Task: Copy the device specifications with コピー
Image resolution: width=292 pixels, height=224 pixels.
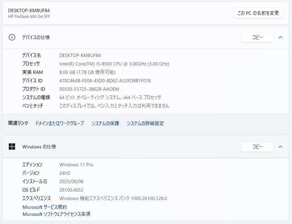Action: [x=257, y=37]
